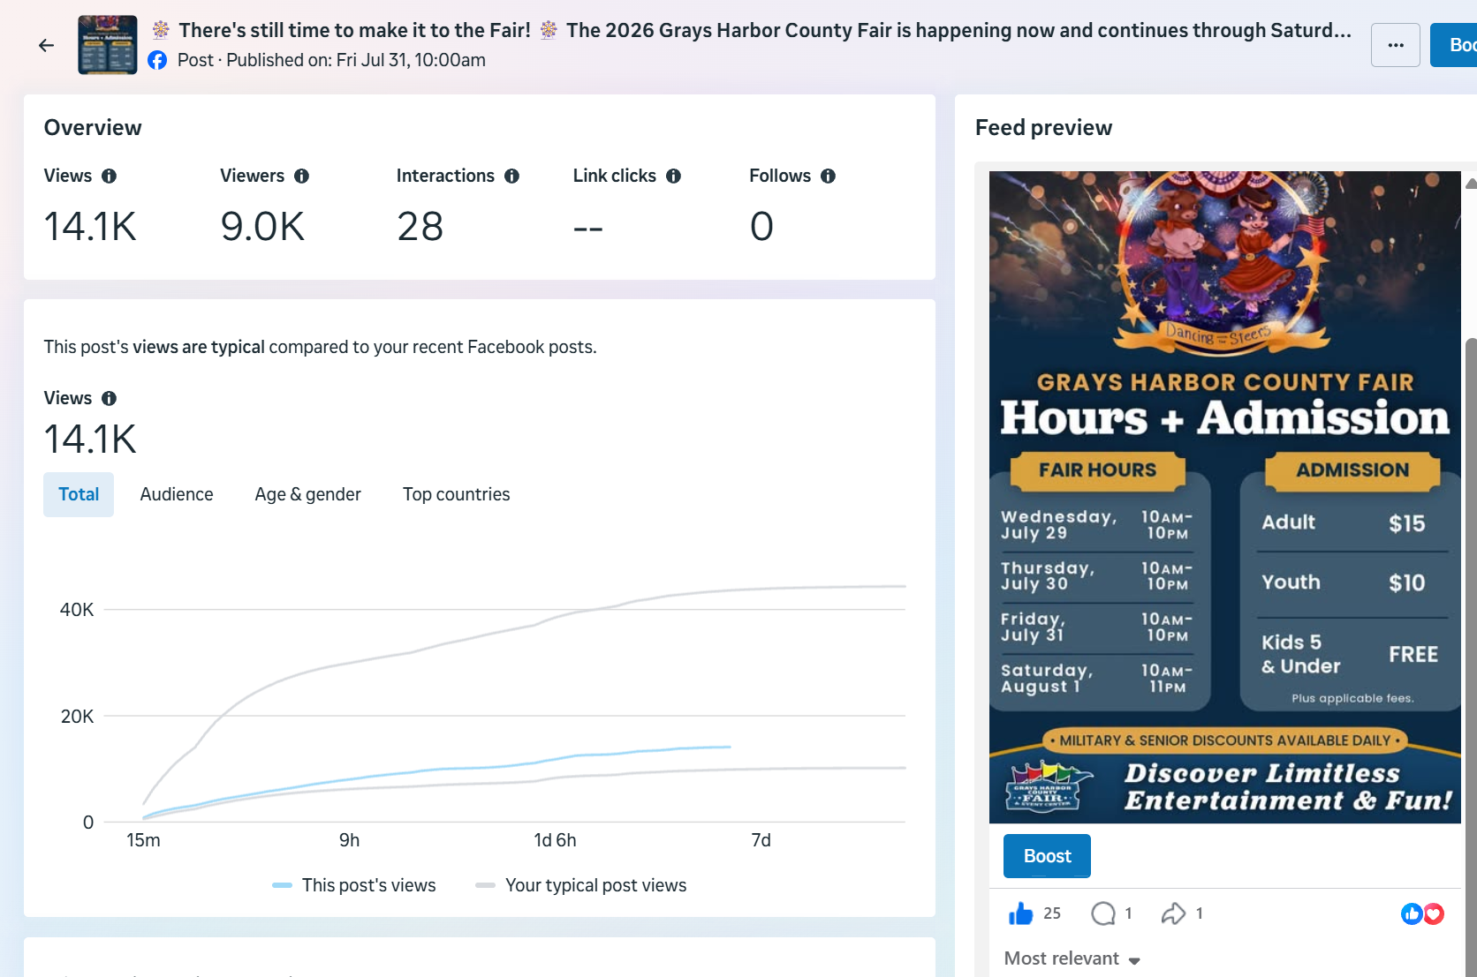Screen dimensions: 1477x977
Task: View the like and love reactions
Action: point(1422,913)
